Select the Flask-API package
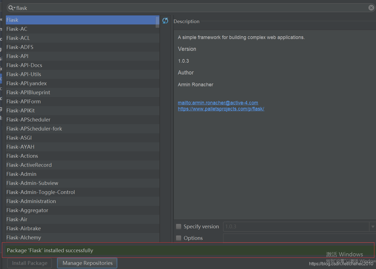The image size is (376, 269). tap(82, 56)
